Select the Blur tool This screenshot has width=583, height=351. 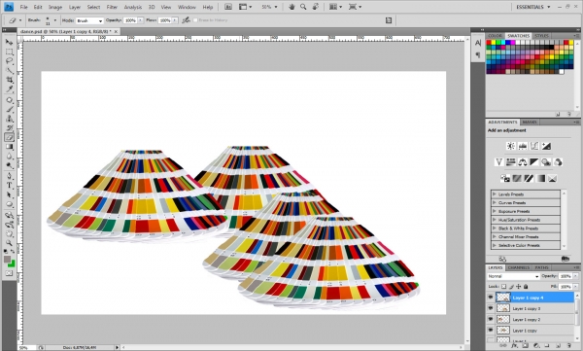[x=9, y=156]
